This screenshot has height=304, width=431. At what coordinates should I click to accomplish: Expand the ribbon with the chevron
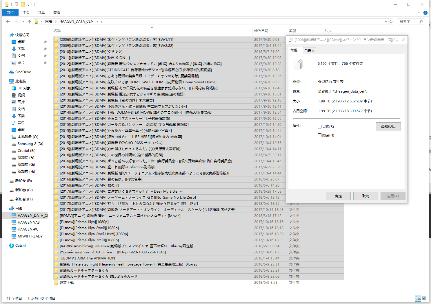coord(419,13)
